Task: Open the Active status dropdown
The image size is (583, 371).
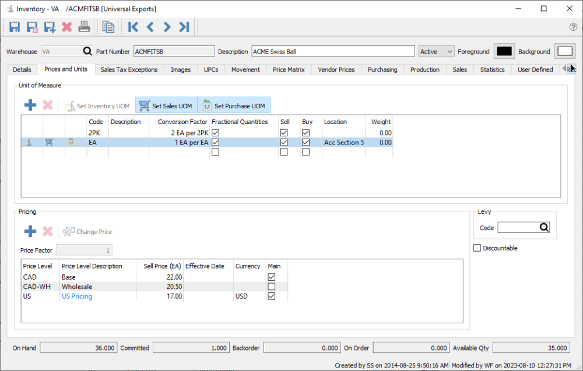Action: coord(436,52)
